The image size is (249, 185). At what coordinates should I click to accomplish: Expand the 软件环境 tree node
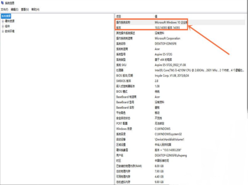pyautogui.click(x=2, y=31)
